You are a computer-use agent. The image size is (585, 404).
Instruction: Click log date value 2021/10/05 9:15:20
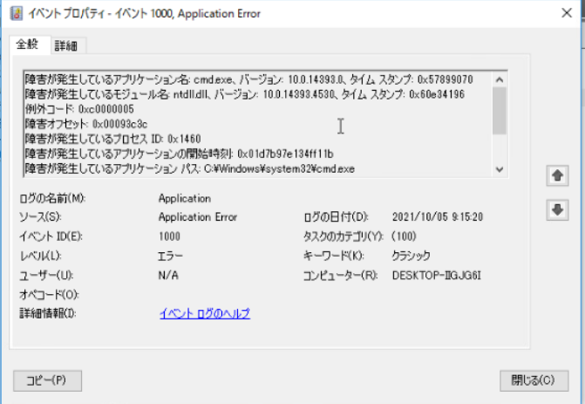coord(438,217)
